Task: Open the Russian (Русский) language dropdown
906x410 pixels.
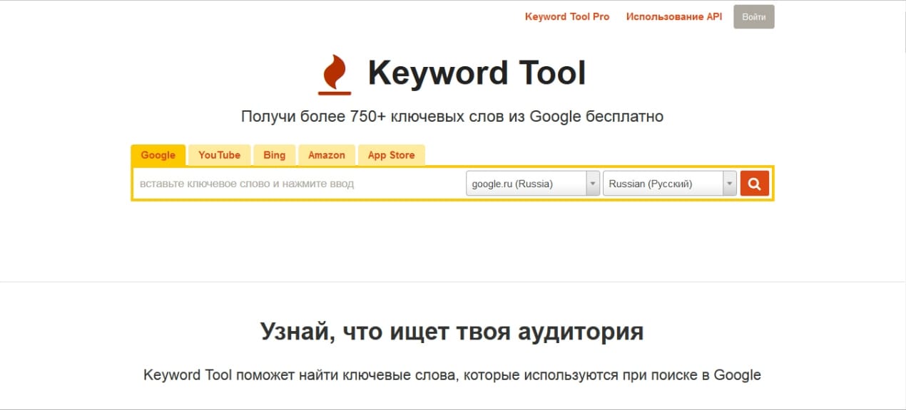Action: coord(669,184)
